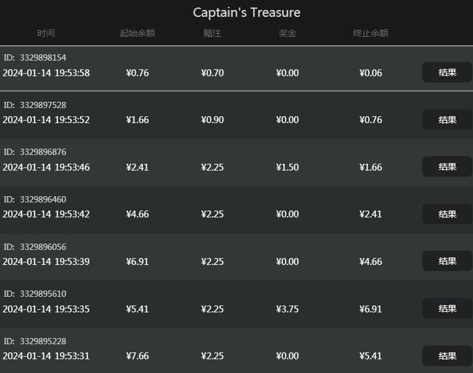Click the 起始余额 column header
Screen dimensions: 473x373
click(137, 33)
